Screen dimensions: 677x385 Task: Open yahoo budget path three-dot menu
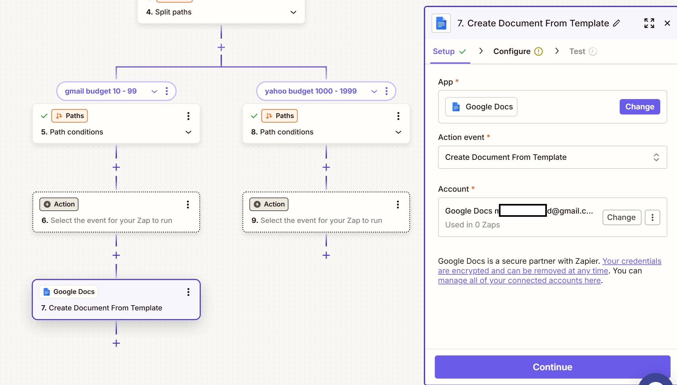[386, 91]
